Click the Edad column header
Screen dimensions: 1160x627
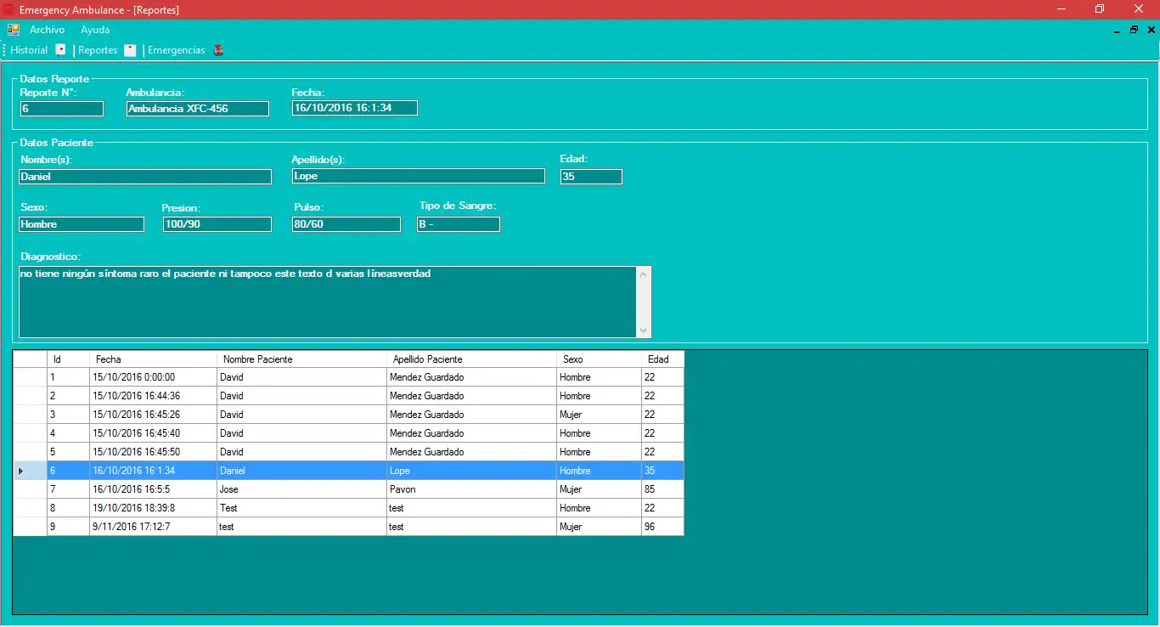(662, 359)
